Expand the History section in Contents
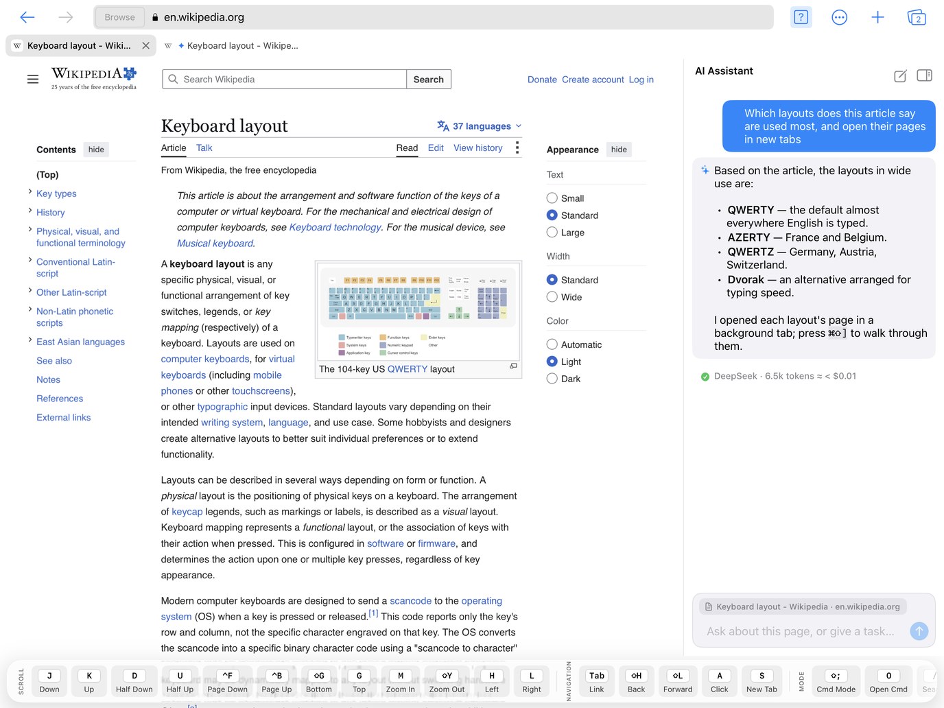The image size is (944, 708). point(30,211)
